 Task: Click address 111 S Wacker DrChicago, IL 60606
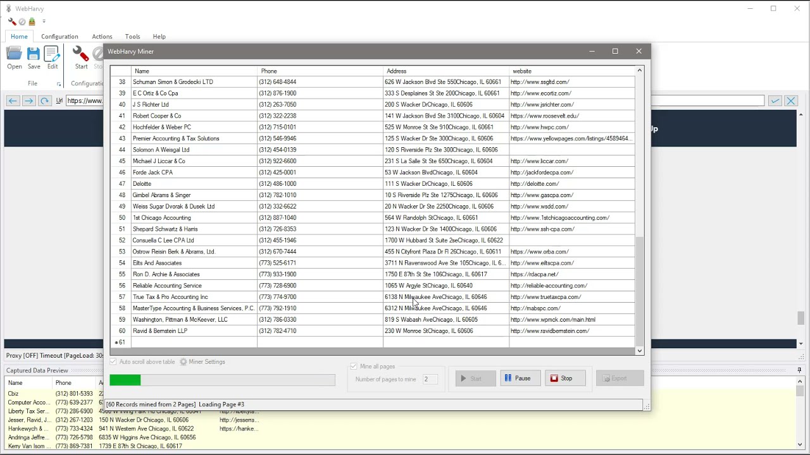pyautogui.click(x=446, y=184)
